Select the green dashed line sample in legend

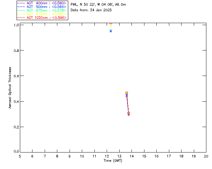click(x=21, y=10)
